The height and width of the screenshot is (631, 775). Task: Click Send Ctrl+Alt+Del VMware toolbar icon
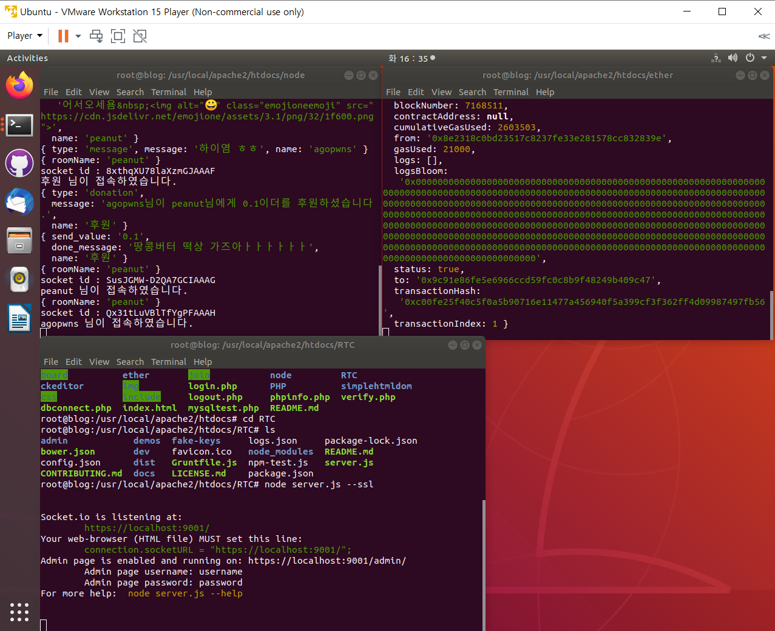(x=96, y=36)
